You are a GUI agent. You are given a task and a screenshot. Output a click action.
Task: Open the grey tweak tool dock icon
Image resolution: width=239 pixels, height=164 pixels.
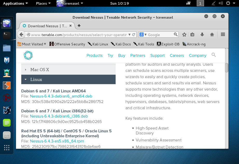click(7, 135)
